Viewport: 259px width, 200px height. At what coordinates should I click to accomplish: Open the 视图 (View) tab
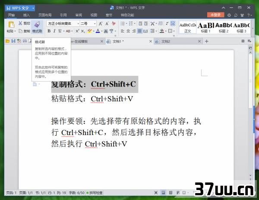point(94,15)
